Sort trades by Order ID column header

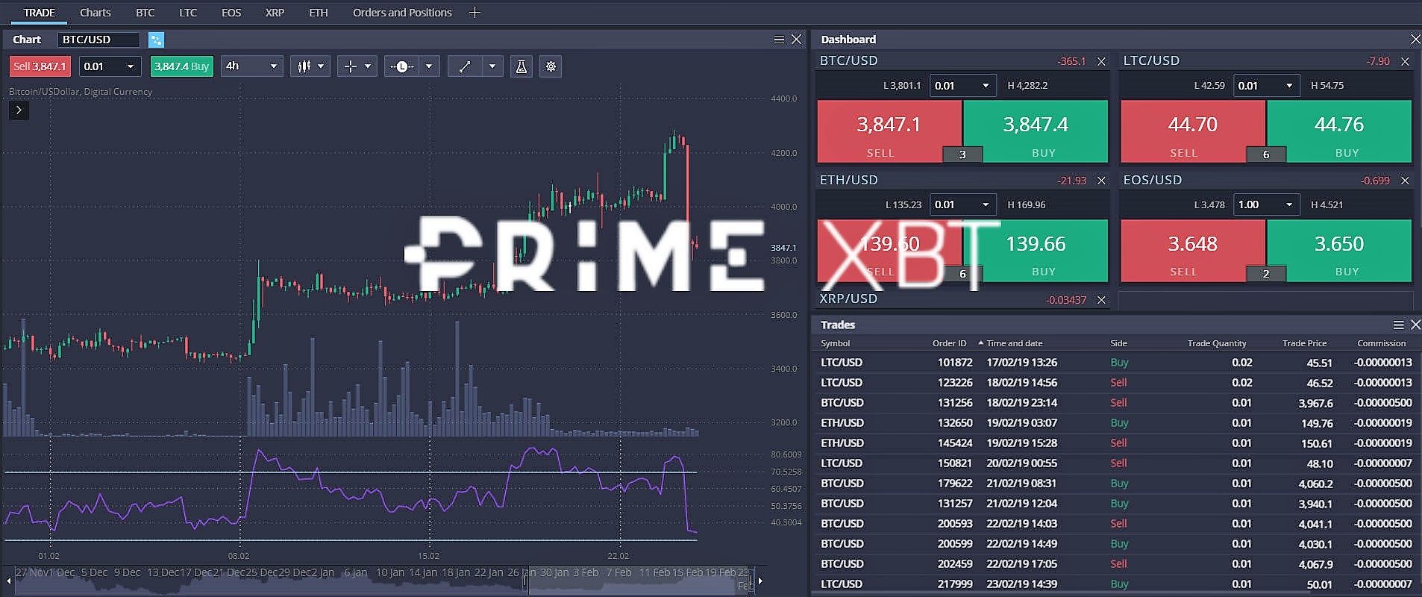tap(949, 343)
